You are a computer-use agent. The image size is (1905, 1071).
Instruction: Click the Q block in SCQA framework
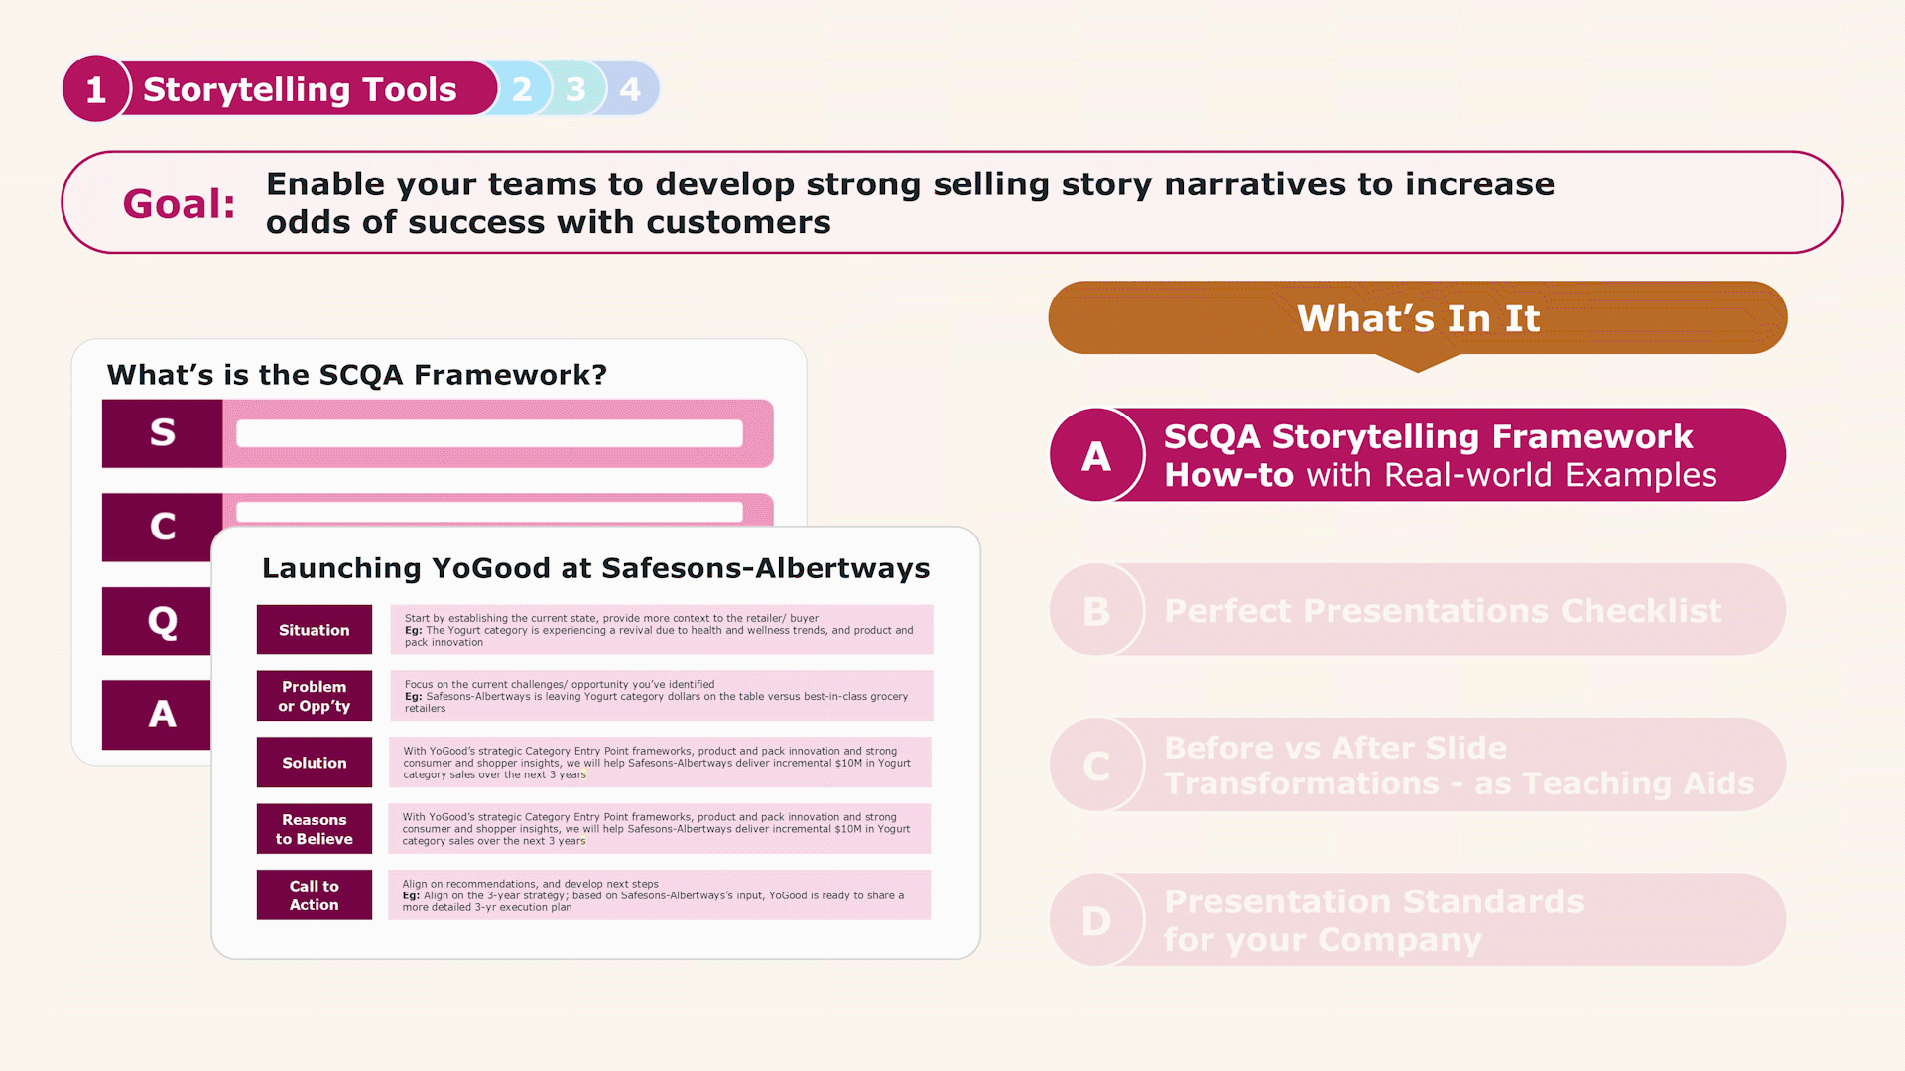(159, 622)
